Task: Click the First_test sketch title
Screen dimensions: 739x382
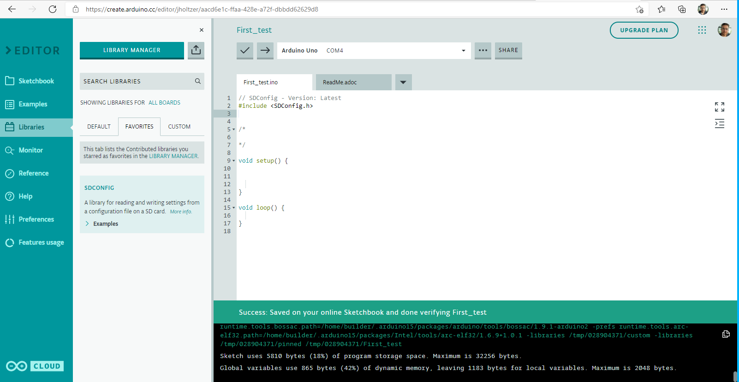Action: 254,30
